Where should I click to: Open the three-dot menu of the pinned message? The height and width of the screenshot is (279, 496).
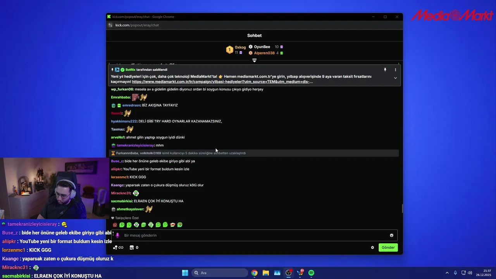395,70
